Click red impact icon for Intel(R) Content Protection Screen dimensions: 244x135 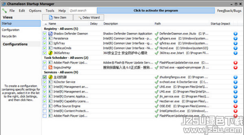pos(235,111)
